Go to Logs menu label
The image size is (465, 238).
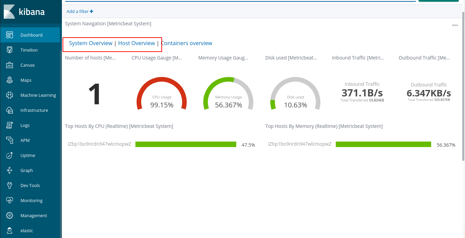25,125
